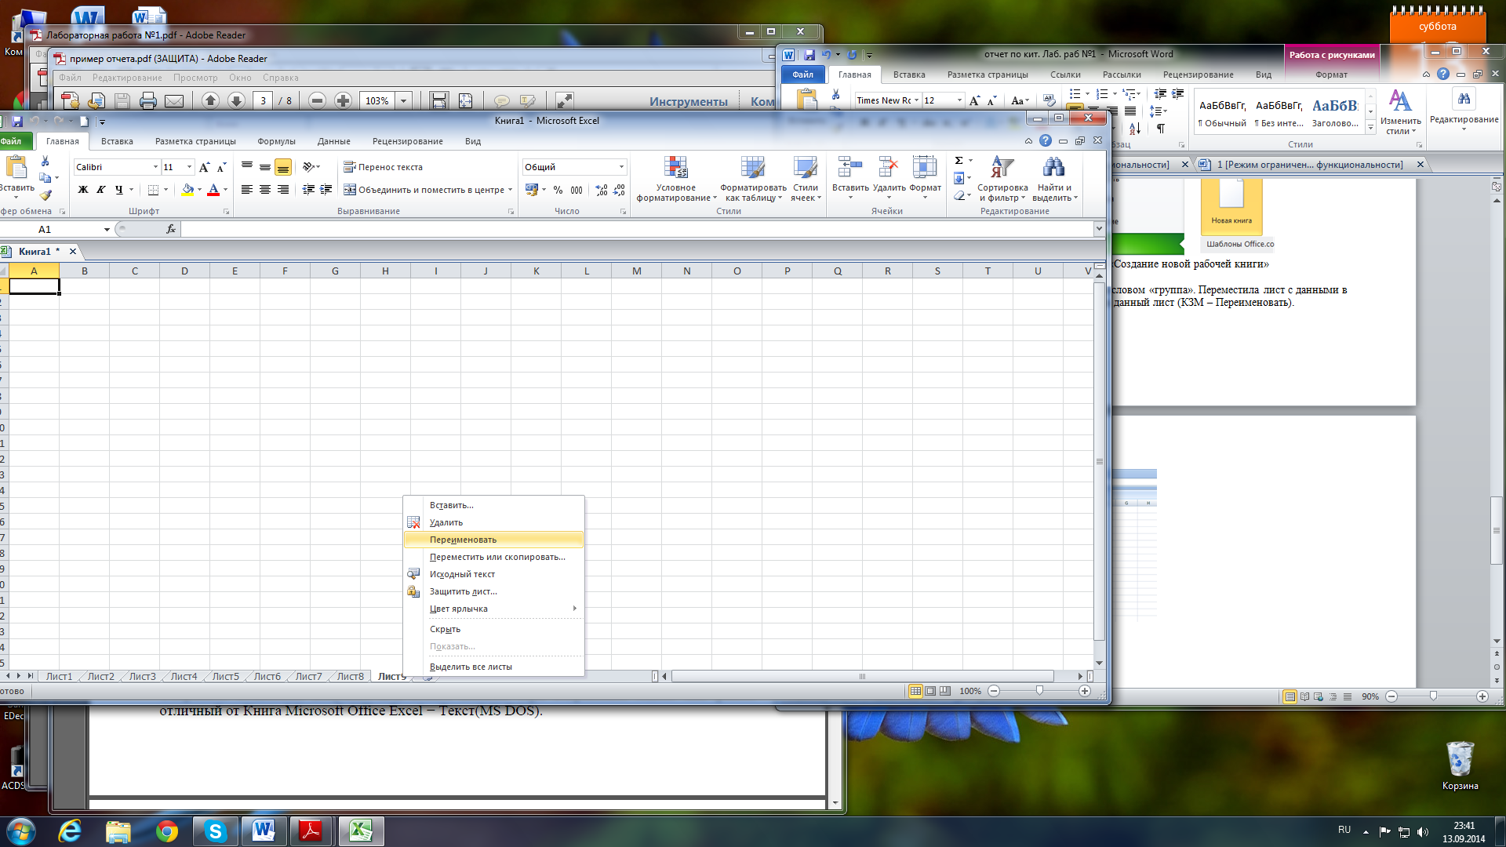Viewport: 1506px width, 847px height.
Task: Click Word Изменить стили button
Action: click(x=1400, y=112)
